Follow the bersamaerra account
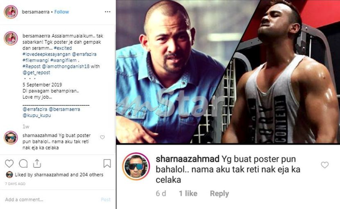340x209 pixels. point(61,12)
